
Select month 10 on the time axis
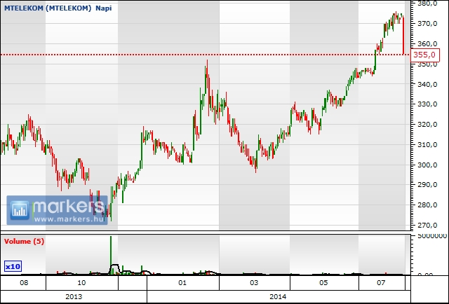click(x=81, y=283)
